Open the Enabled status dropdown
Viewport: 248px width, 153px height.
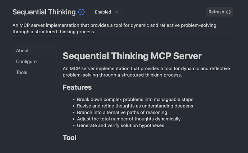106,12
